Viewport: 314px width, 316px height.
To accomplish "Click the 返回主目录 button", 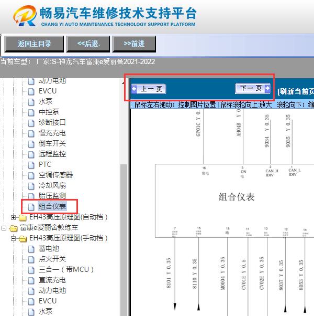I will click(x=34, y=44).
